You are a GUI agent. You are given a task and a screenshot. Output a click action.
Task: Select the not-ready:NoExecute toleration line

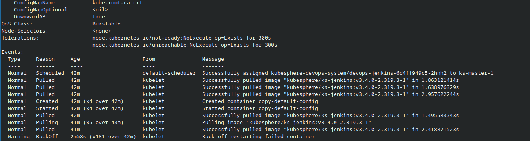182,38
